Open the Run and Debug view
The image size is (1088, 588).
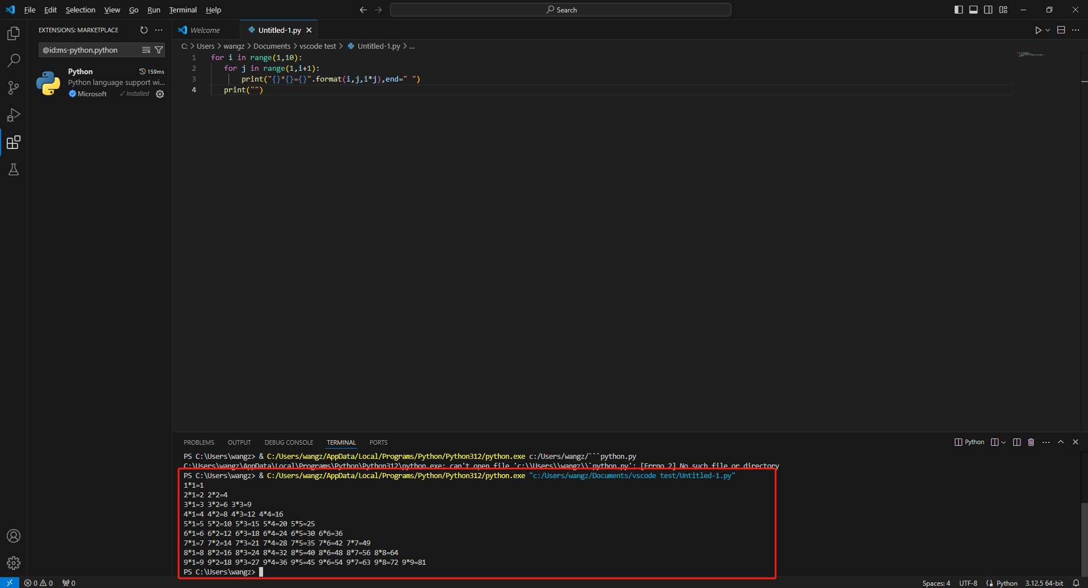(x=14, y=115)
